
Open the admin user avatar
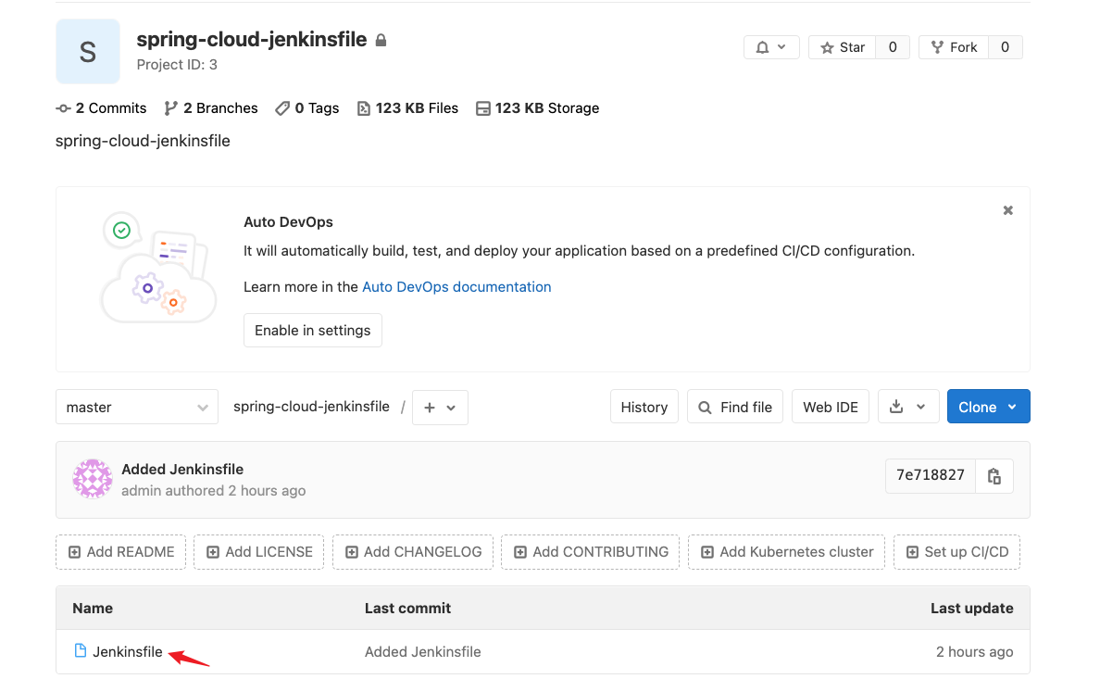(x=93, y=479)
